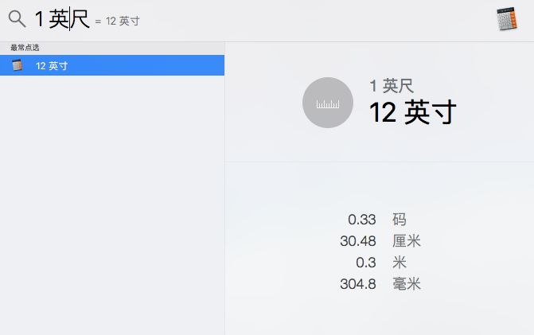Click the 厘米 unit label
The height and width of the screenshot is (335, 534).
(406, 241)
